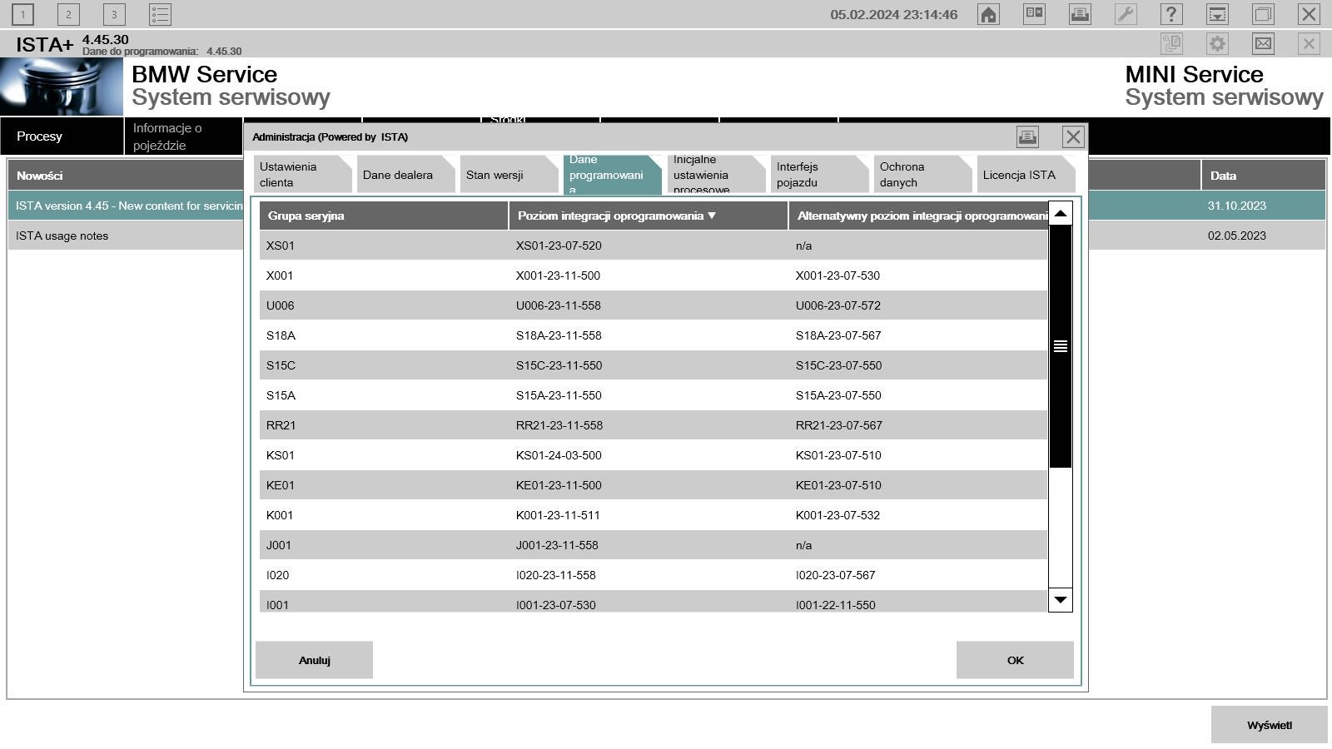Switch to Interfejs pojazdu tab
Screen dimensions: 1332x749
pos(819,174)
